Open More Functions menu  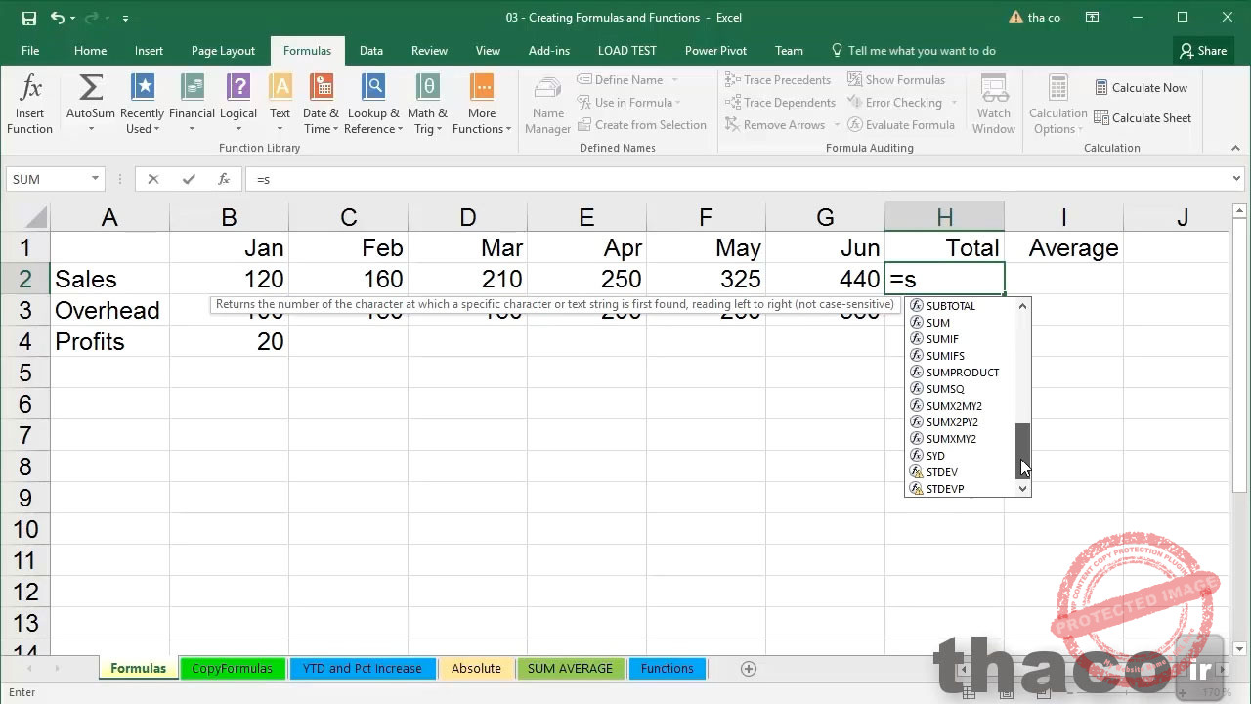[482, 106]
